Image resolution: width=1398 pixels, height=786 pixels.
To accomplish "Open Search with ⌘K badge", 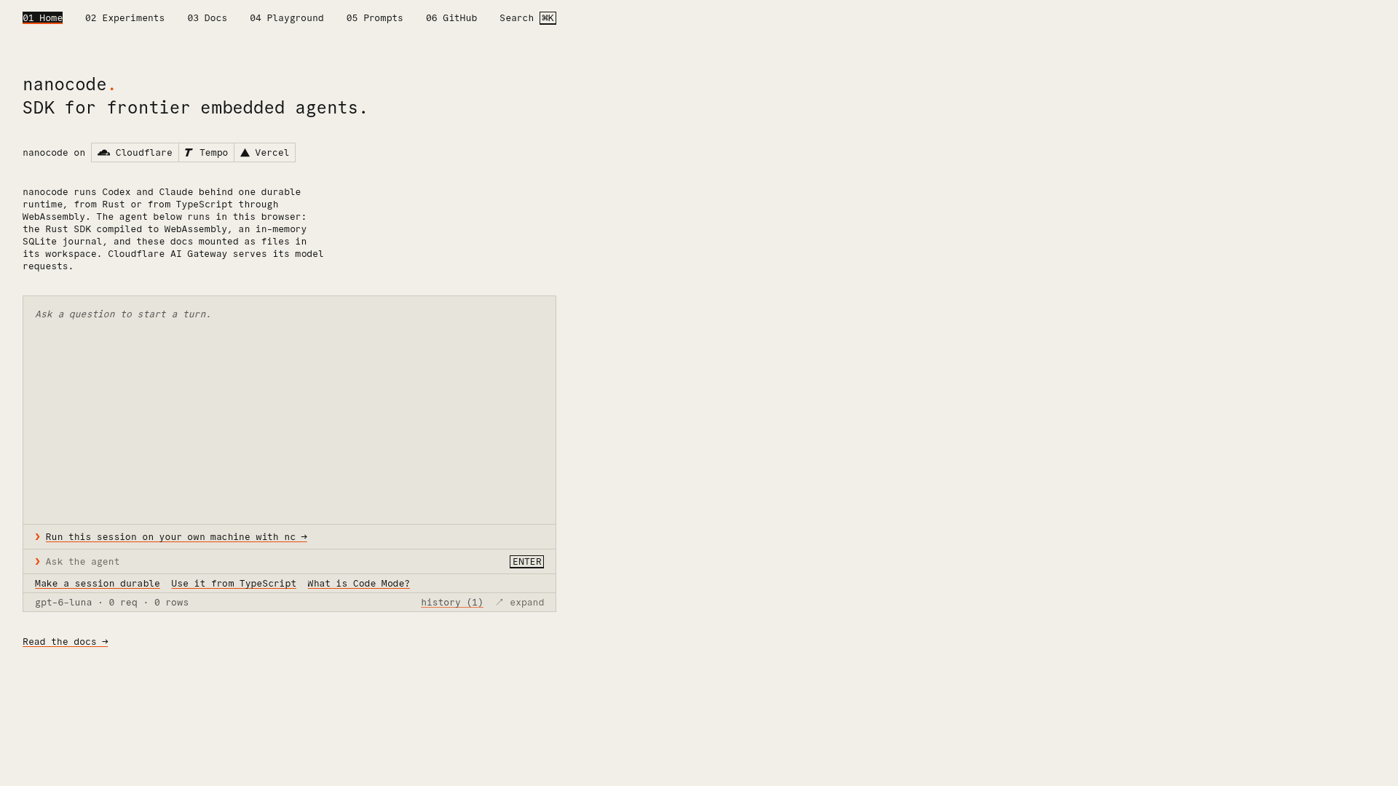I will tap(528, 18).
